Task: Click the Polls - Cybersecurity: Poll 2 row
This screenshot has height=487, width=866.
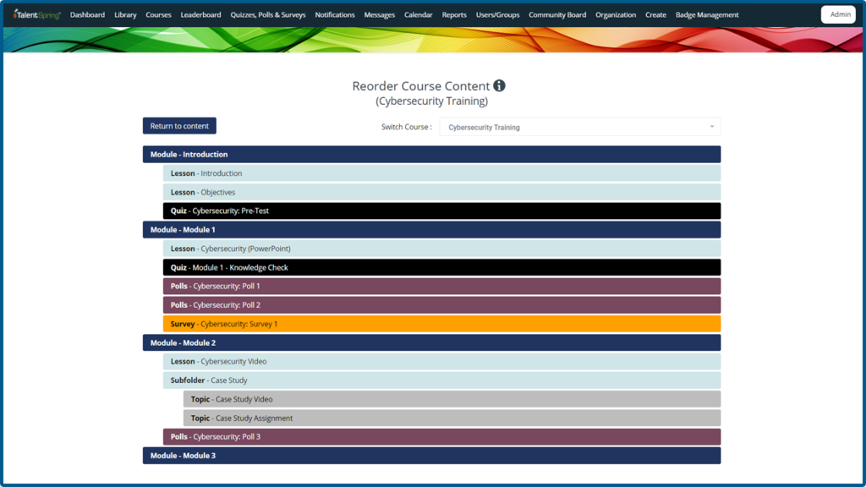Action: (441, 305)
